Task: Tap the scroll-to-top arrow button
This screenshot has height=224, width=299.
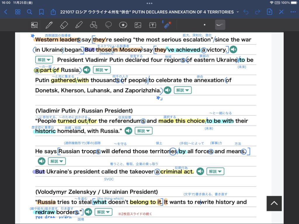Action: click(x=274, y=203)
